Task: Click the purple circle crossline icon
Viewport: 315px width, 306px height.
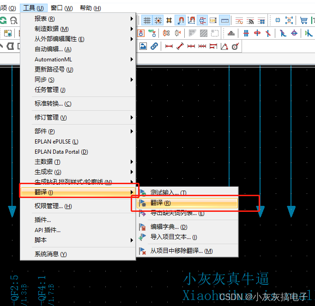Action: point(294,33)
